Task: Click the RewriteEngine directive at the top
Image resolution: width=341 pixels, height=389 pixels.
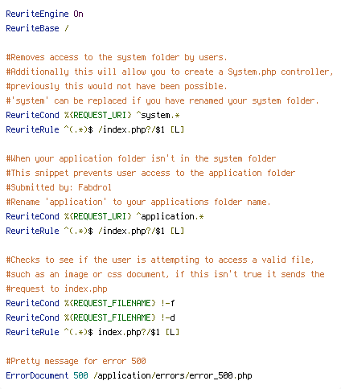Action: click(37, 14)
